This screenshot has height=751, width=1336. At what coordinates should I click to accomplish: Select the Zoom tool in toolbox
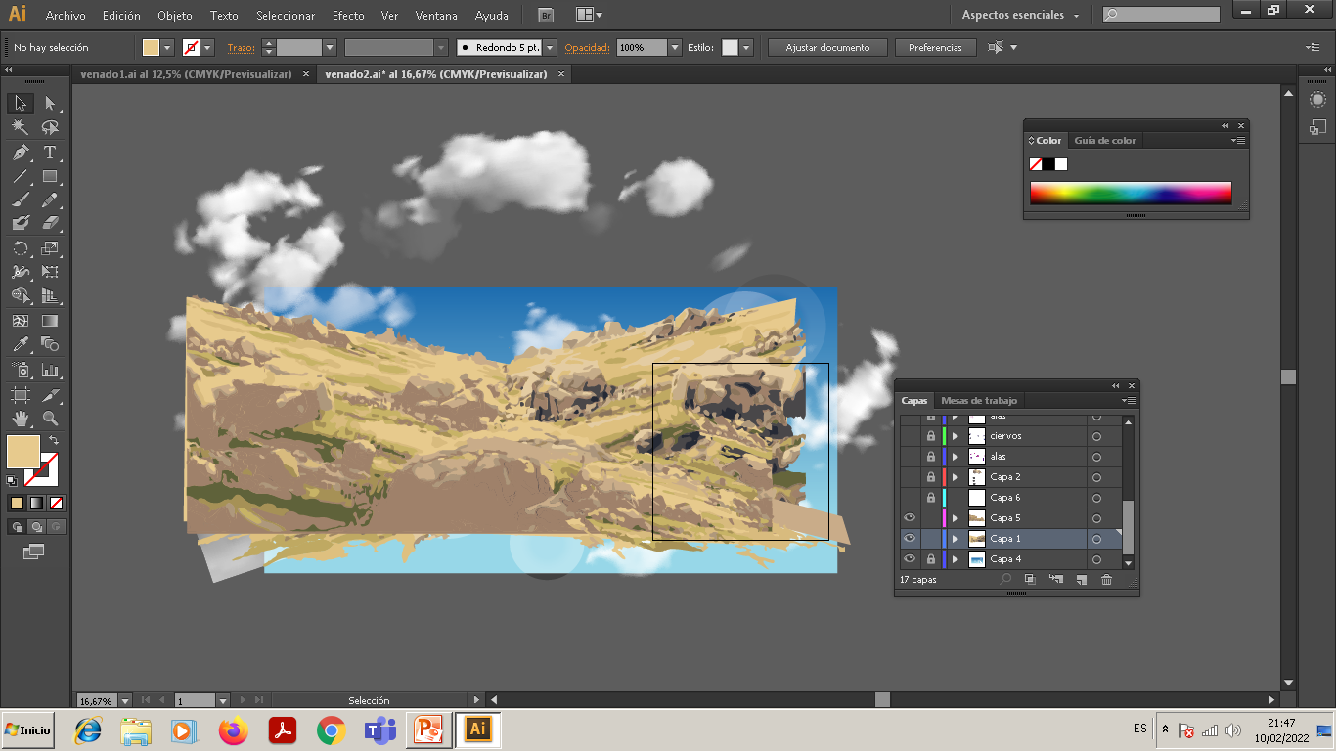[50, 419]
